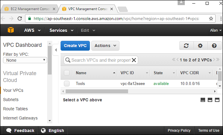Open the VPC Dashboard link
The image size is (223, 135).
pyautogui.click(x=22, y=45)
